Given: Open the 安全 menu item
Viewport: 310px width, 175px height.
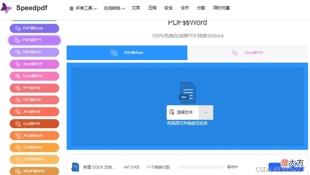Looking at the screenshot, I should [x=169, y=8].
